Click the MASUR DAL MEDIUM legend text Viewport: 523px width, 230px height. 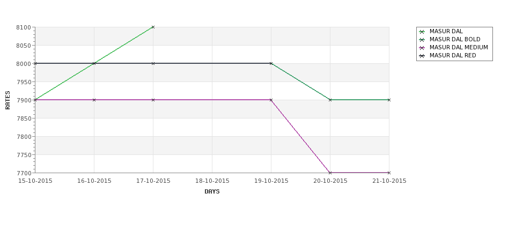tap(459, 47)
